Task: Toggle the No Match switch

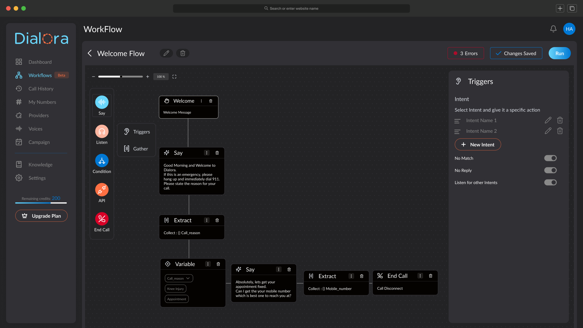Action: click(x=550, y=158)
